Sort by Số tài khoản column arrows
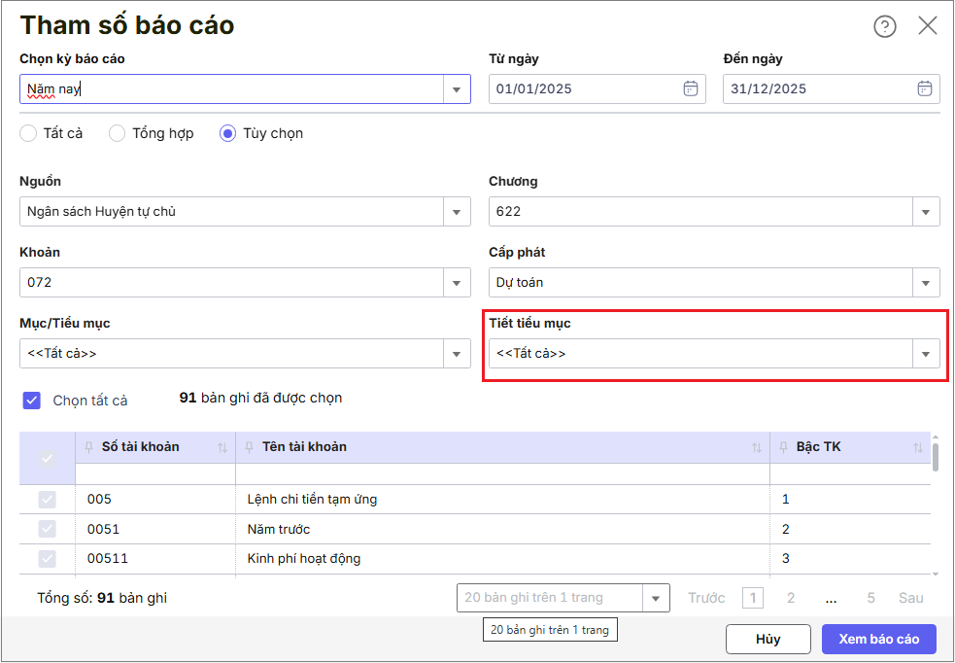955x663 pixels. [x=222, y=448]
